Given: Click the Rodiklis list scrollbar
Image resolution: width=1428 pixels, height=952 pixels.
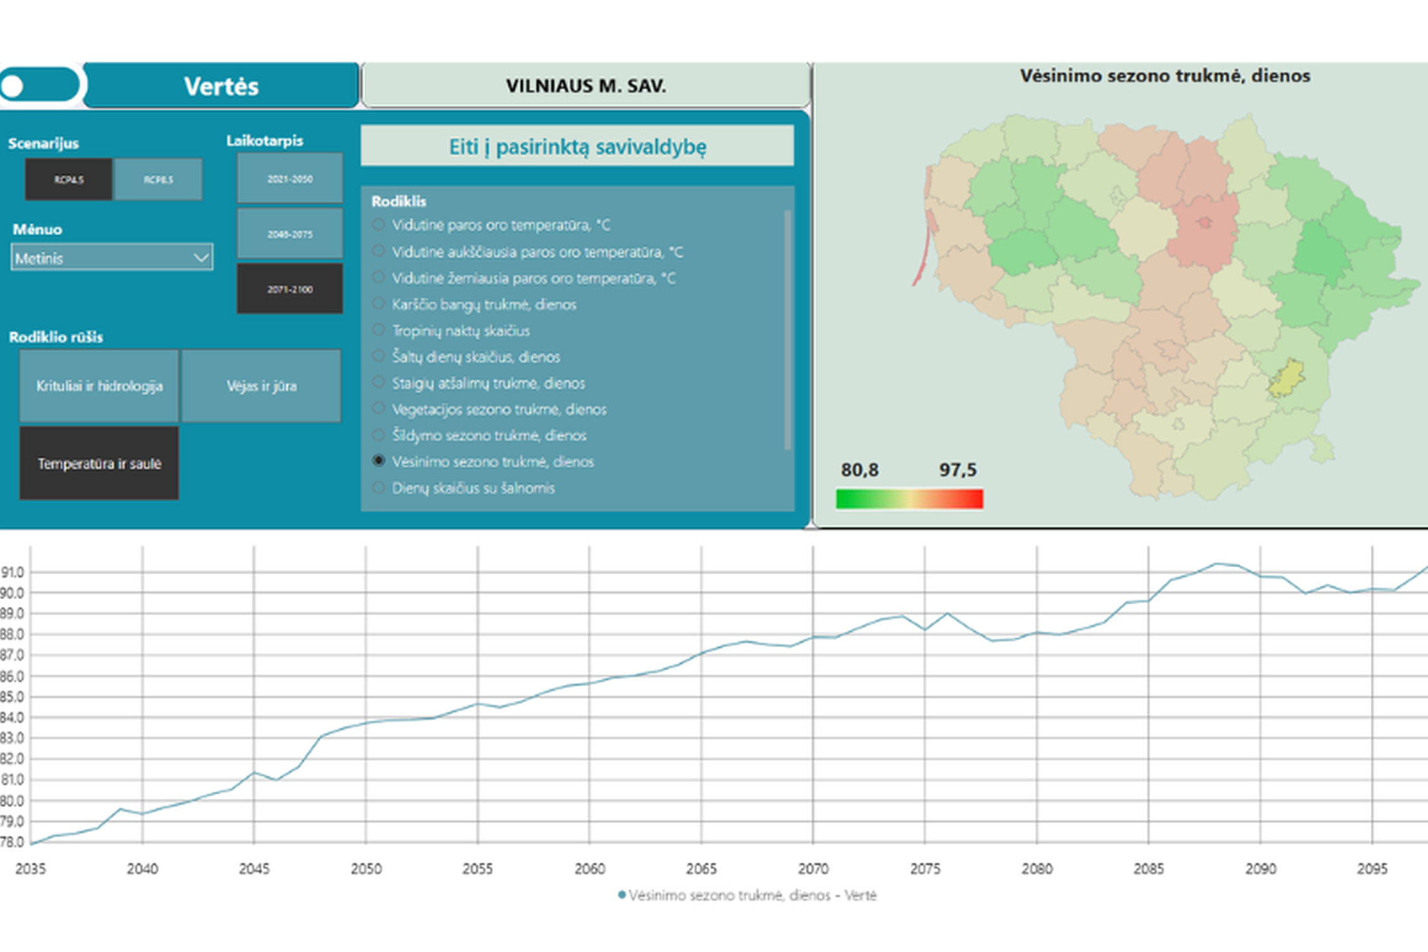Looking at the screenshot, I should click(787, 329).
